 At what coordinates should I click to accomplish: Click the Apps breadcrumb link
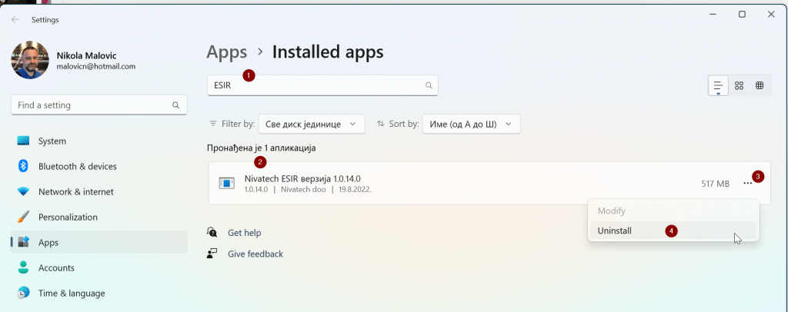pyautogui.click(x=227, y=51)
